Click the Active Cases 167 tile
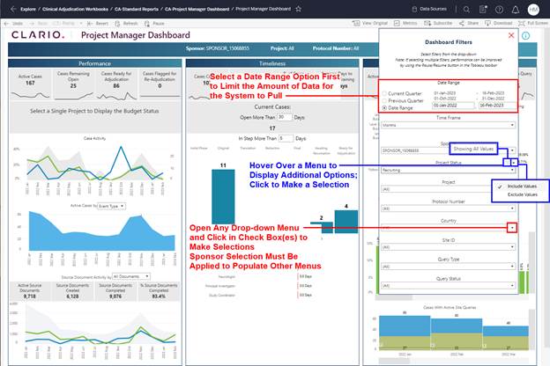 click(30, 84)
